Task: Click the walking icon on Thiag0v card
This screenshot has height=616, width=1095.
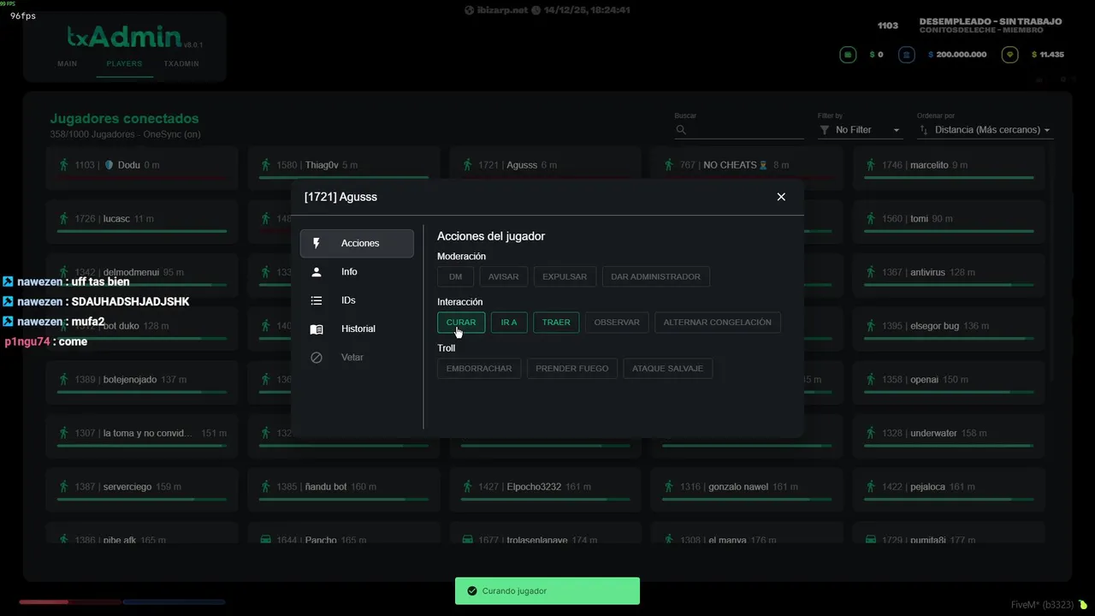Action: click(x=265, y=165)
